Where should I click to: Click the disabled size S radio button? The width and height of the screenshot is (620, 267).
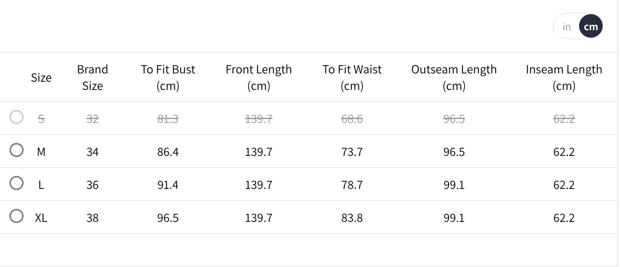click(17, 117)
